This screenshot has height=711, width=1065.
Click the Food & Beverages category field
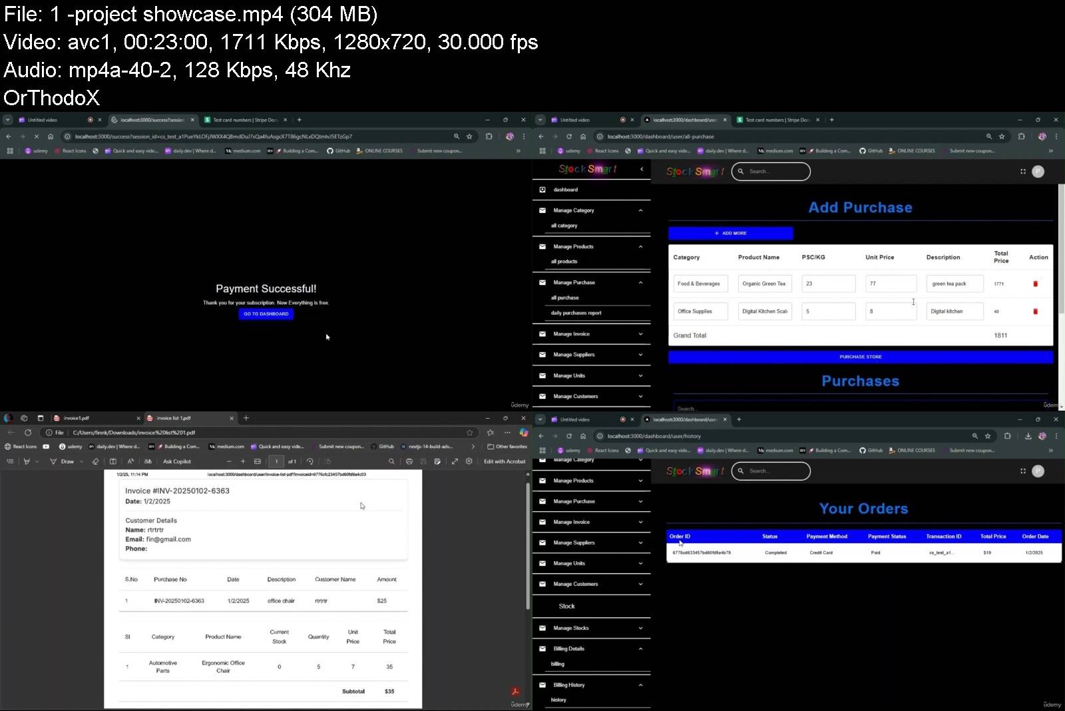700,284
